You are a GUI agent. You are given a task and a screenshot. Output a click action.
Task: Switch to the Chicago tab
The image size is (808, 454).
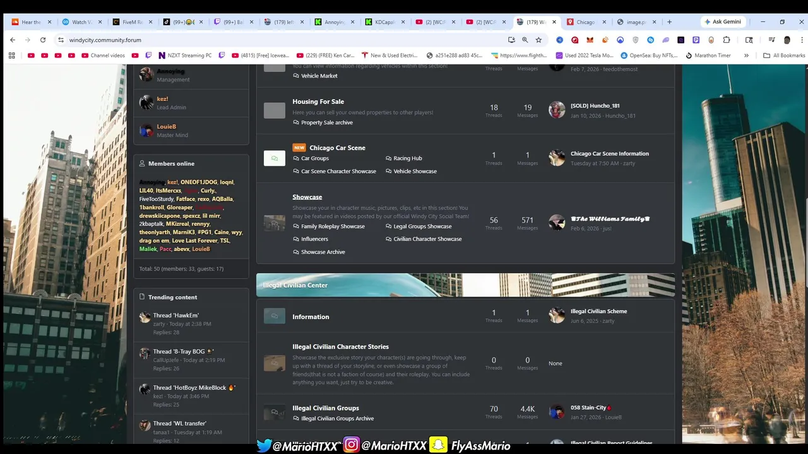click(x=585, y=22)
